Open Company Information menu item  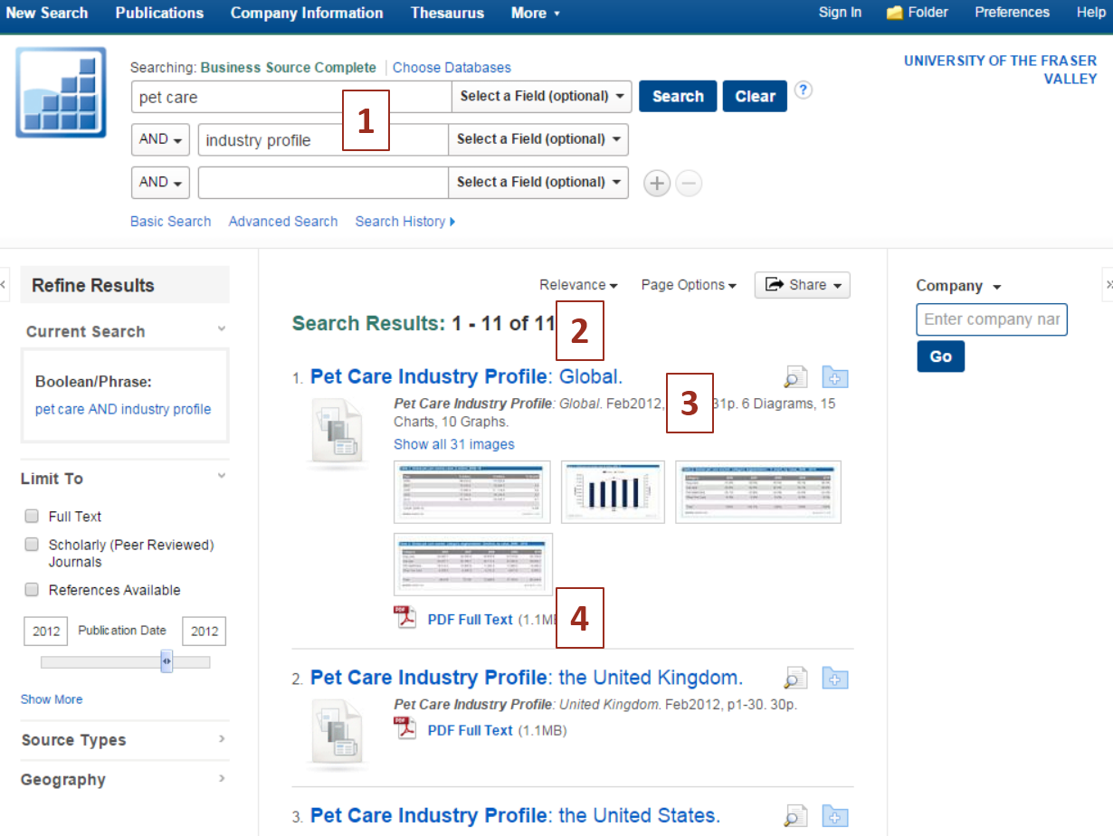point(307,13)
